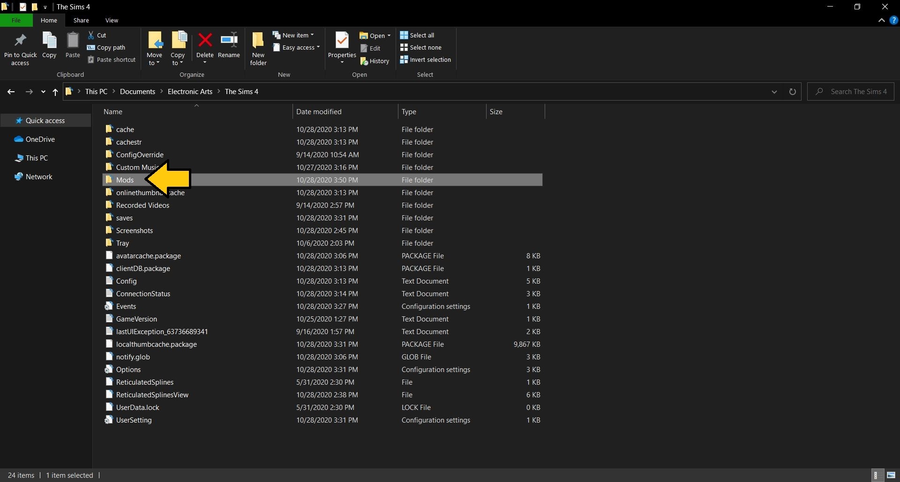Screen dimensions: 900x482
Task: Refresh the current folder view
Action: [793, 92]
